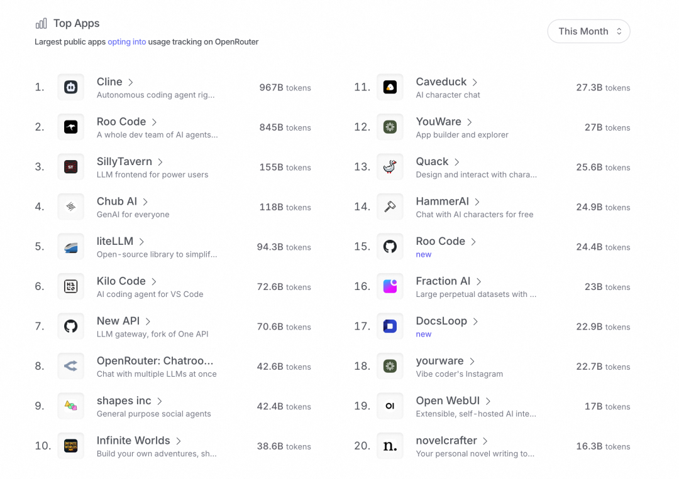Screen dimensions: 679x479
Task: Follow the opting into link
Action: click(127, 42)
